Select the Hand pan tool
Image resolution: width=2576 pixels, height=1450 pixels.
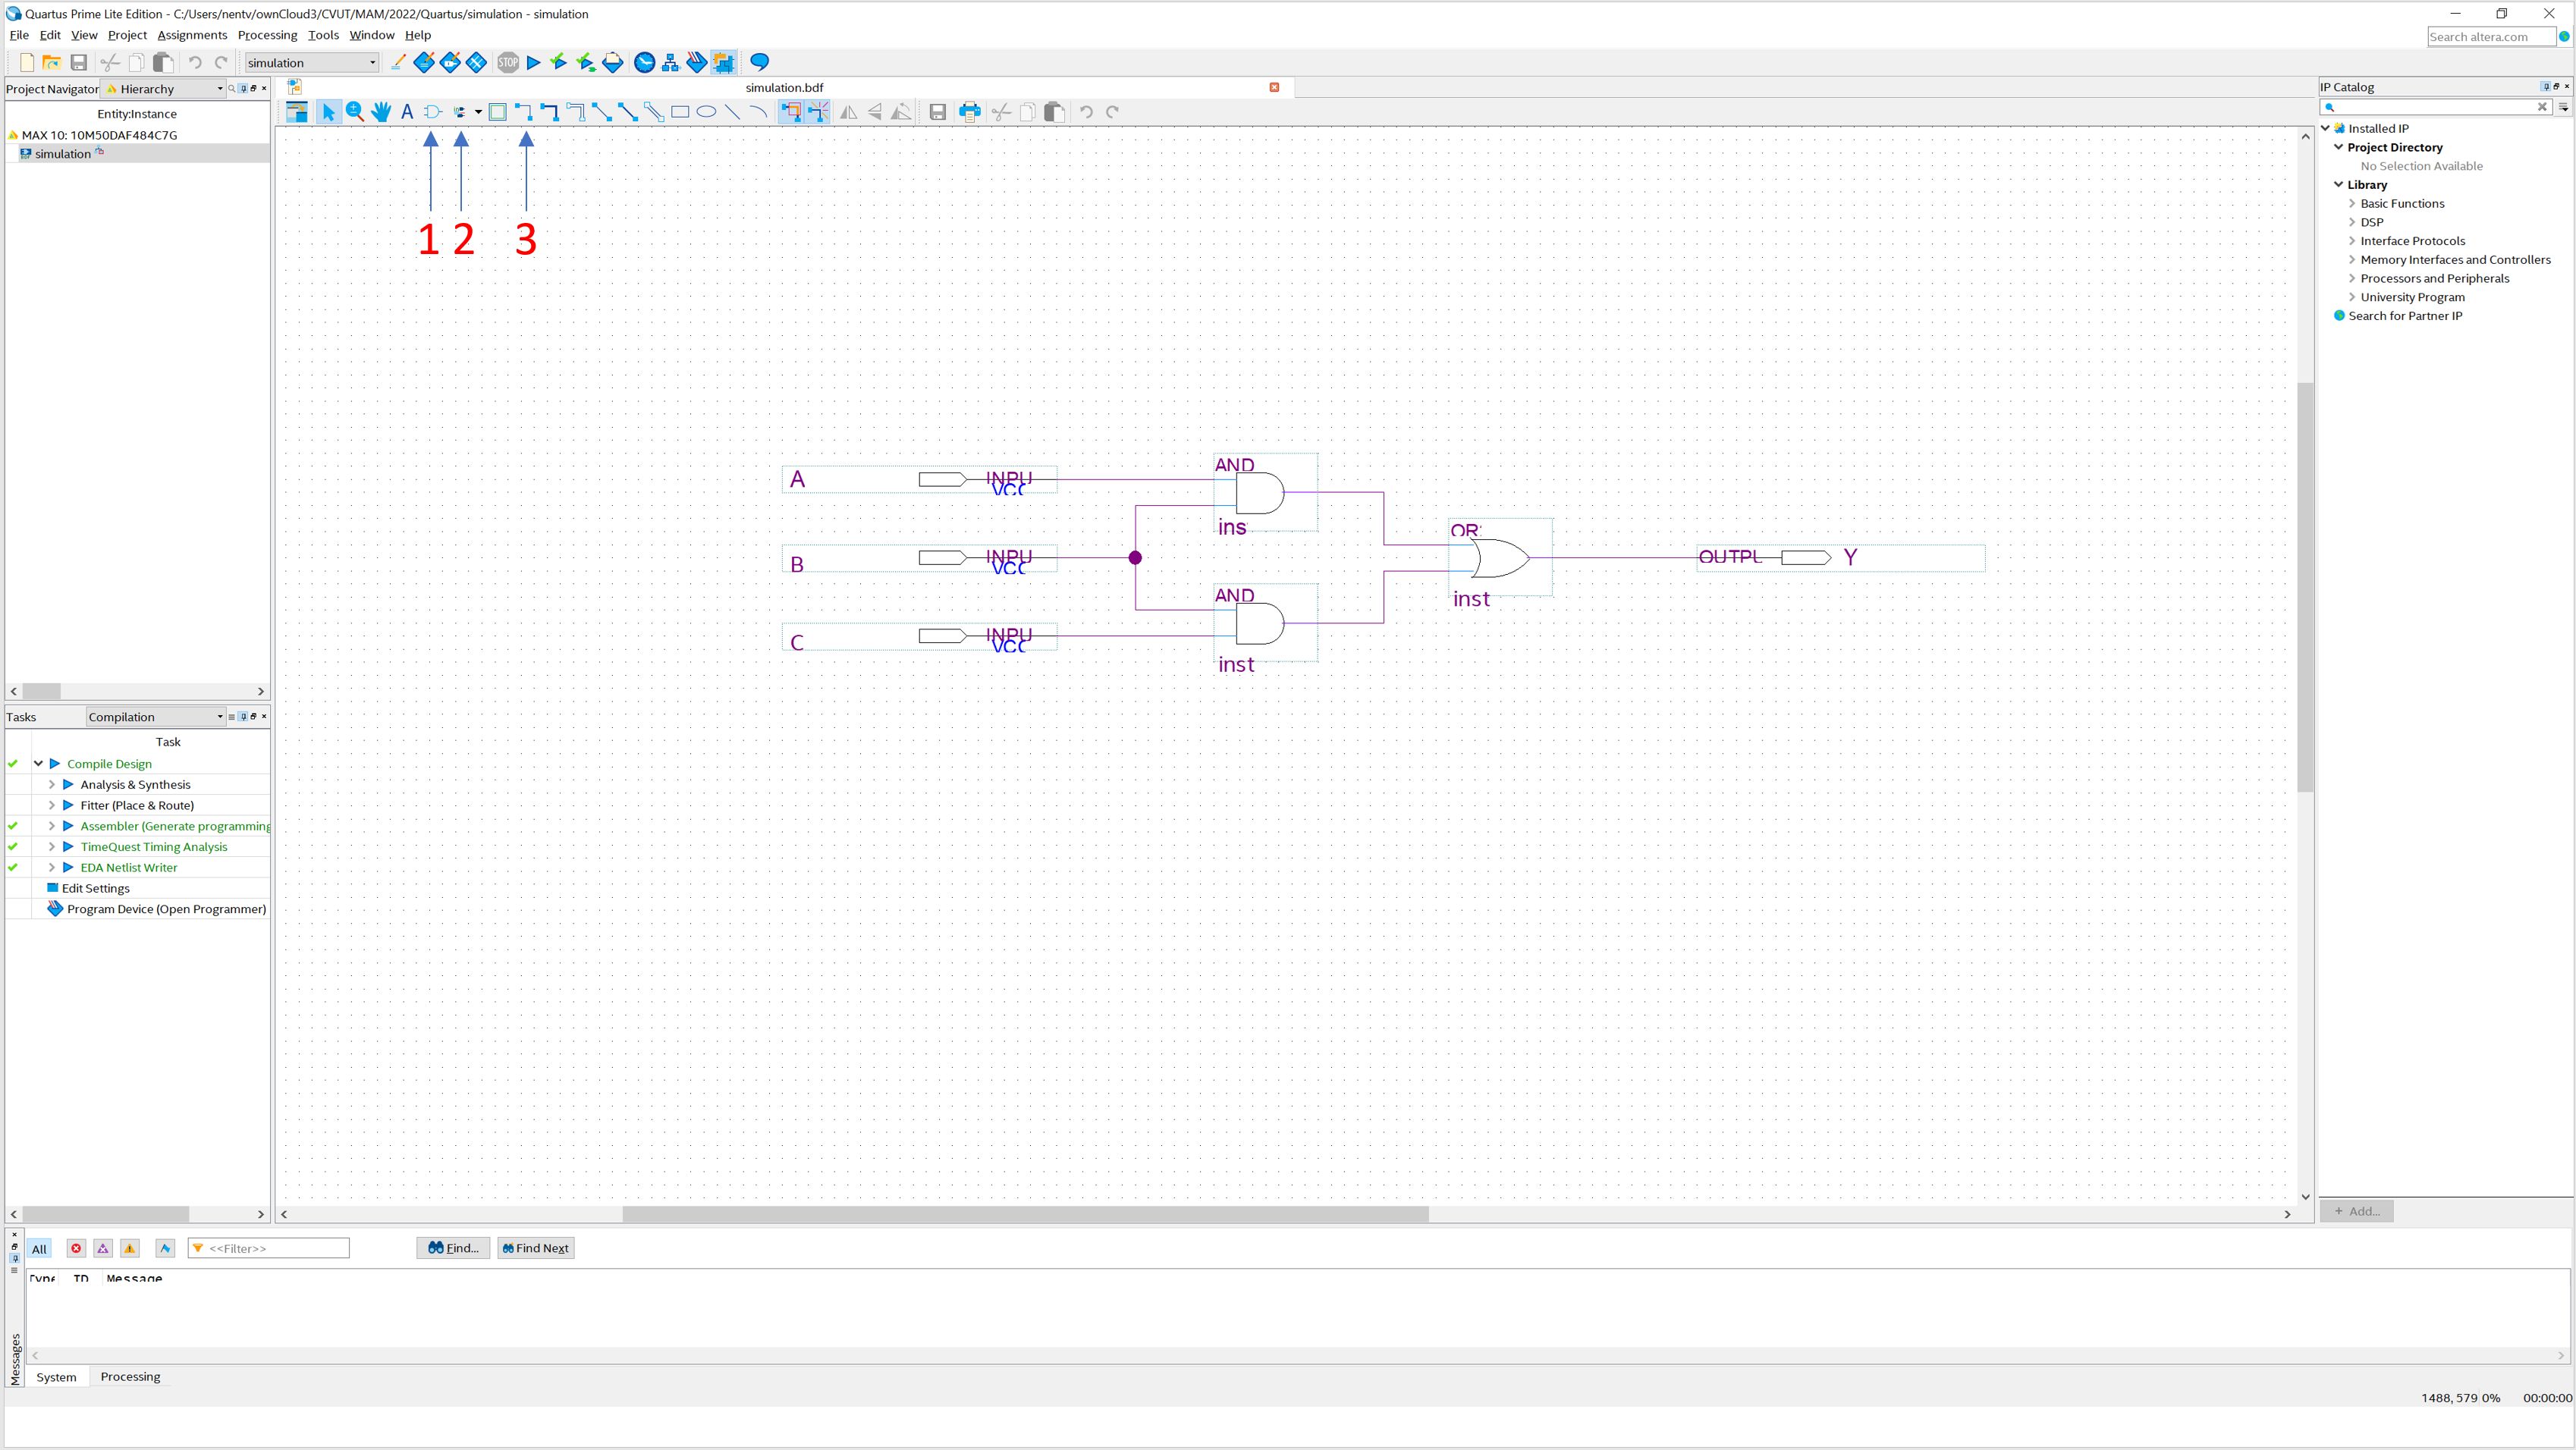click(381, 112)
